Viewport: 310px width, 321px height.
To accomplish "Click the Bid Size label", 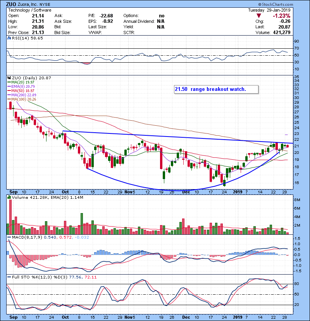I will point(62,32).
